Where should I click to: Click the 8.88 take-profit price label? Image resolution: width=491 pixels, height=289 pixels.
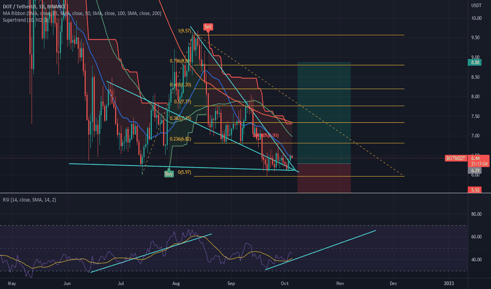[475, 63]
